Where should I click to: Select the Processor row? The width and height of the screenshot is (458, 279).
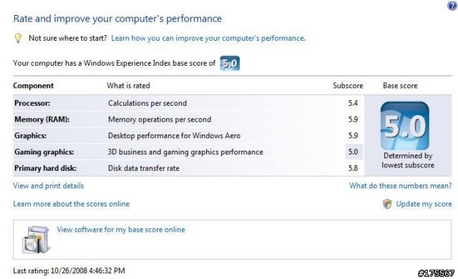click(x=188, y=103)
